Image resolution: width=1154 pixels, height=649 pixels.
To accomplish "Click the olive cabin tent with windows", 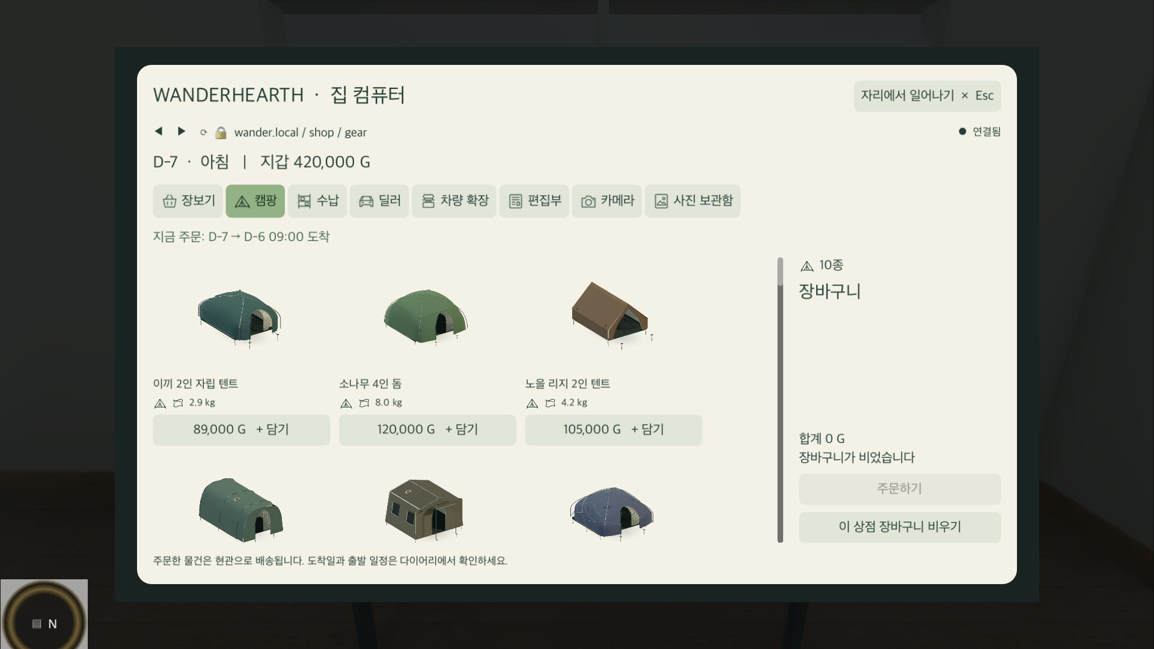I will point(424,509).
